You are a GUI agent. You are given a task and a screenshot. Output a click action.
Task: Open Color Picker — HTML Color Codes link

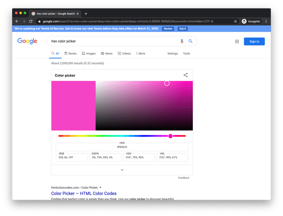(84, 193)
